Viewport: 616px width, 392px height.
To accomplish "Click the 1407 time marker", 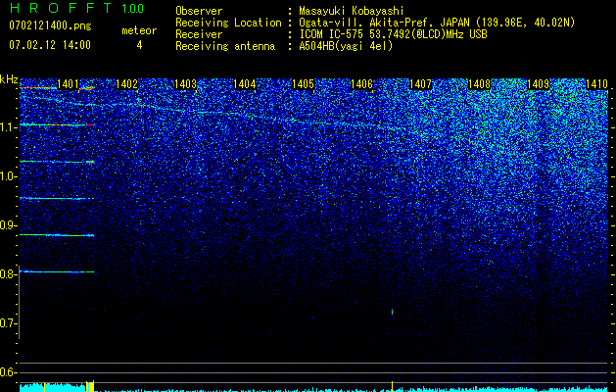I will click(x=420, y=83).
